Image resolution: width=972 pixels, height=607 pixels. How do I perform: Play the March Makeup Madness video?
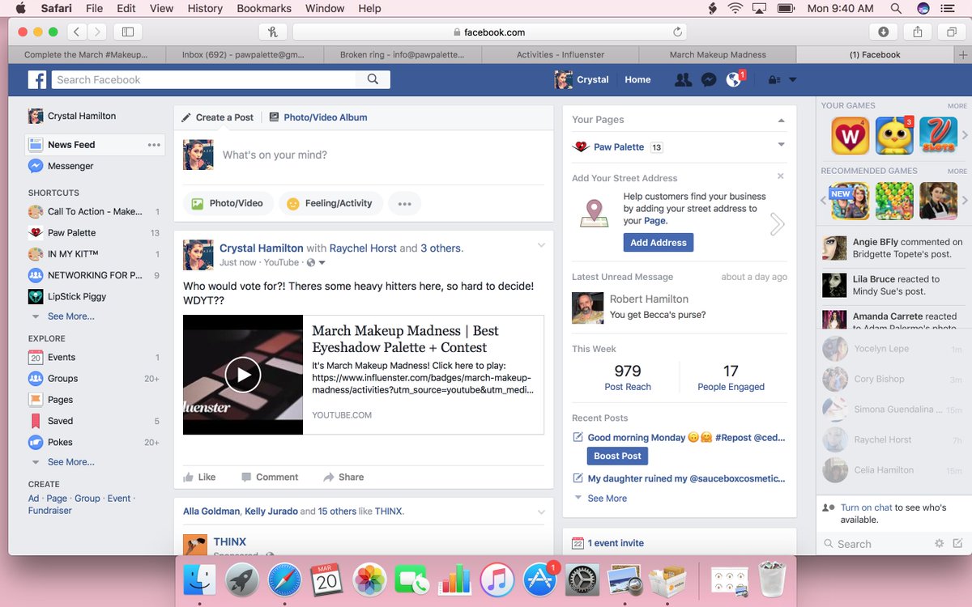tap(242, 374)
